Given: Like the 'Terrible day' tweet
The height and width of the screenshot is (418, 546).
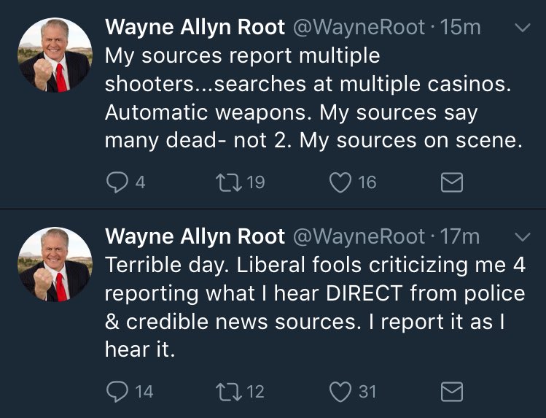Looking at the screenshot, I should [x=340, y=392].
